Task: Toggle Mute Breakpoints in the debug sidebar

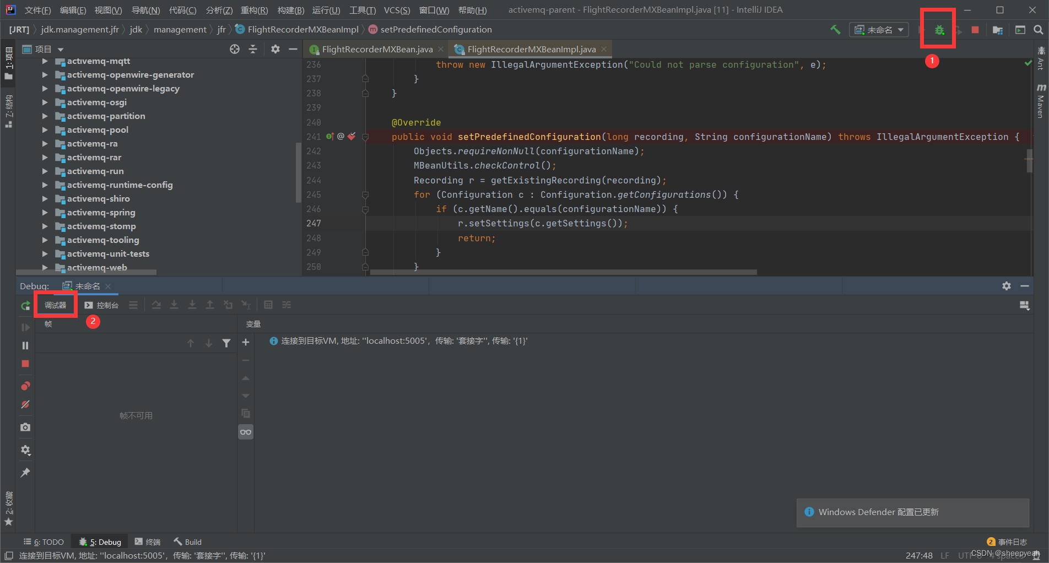Action: click(25, 404)
